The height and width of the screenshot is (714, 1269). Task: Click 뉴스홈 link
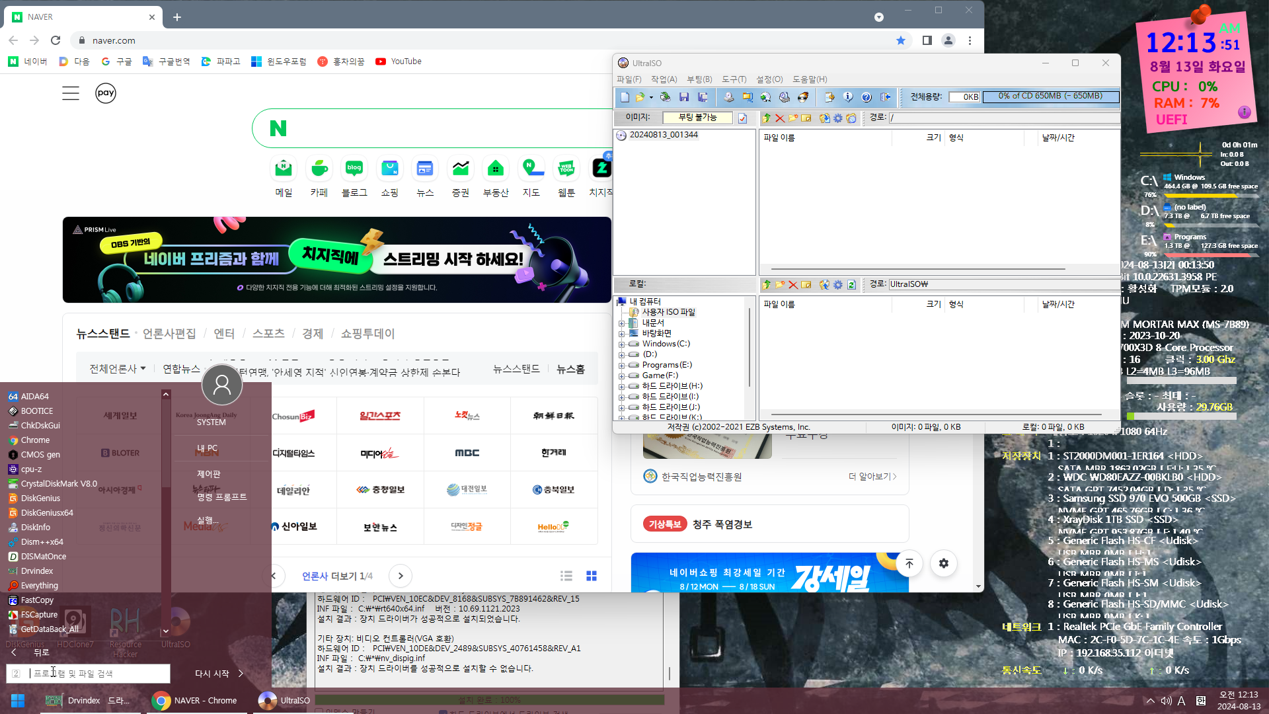point(570,369)
